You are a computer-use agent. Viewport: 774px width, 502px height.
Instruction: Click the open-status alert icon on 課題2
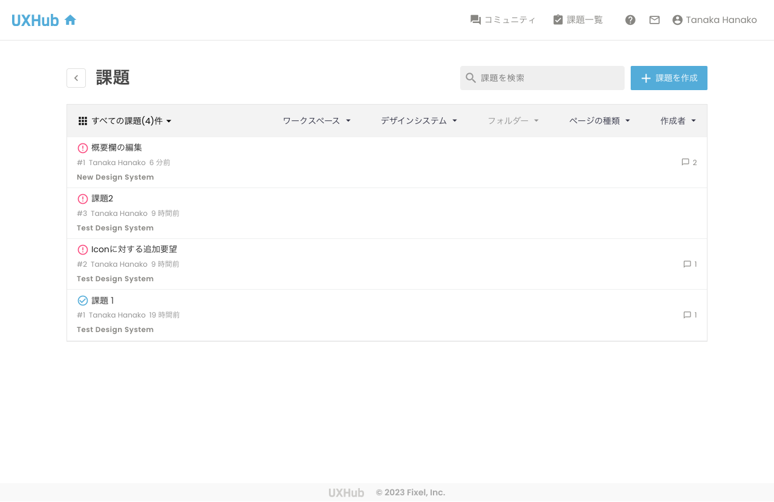[x=82, y=198]
